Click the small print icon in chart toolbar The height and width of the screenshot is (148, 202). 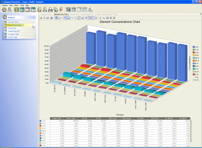[x=48, y=18]
